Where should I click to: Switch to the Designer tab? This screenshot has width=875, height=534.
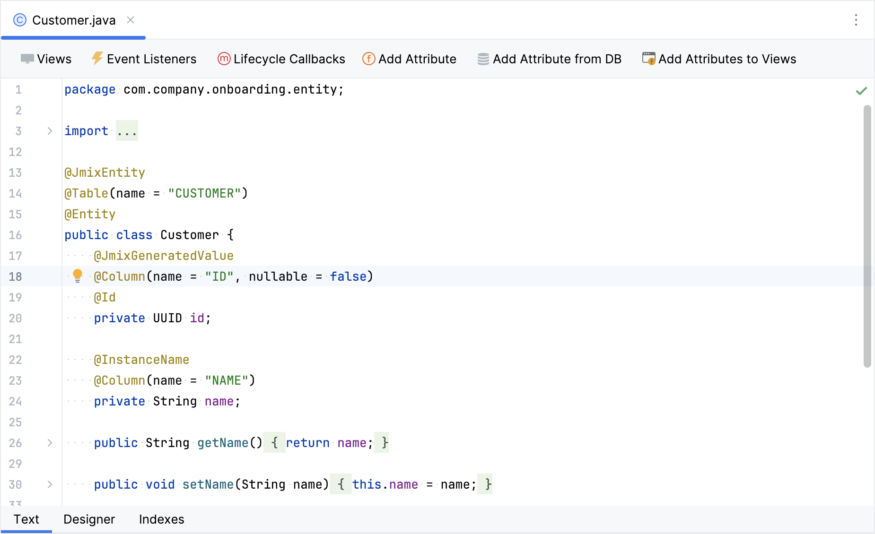point(89,519)
